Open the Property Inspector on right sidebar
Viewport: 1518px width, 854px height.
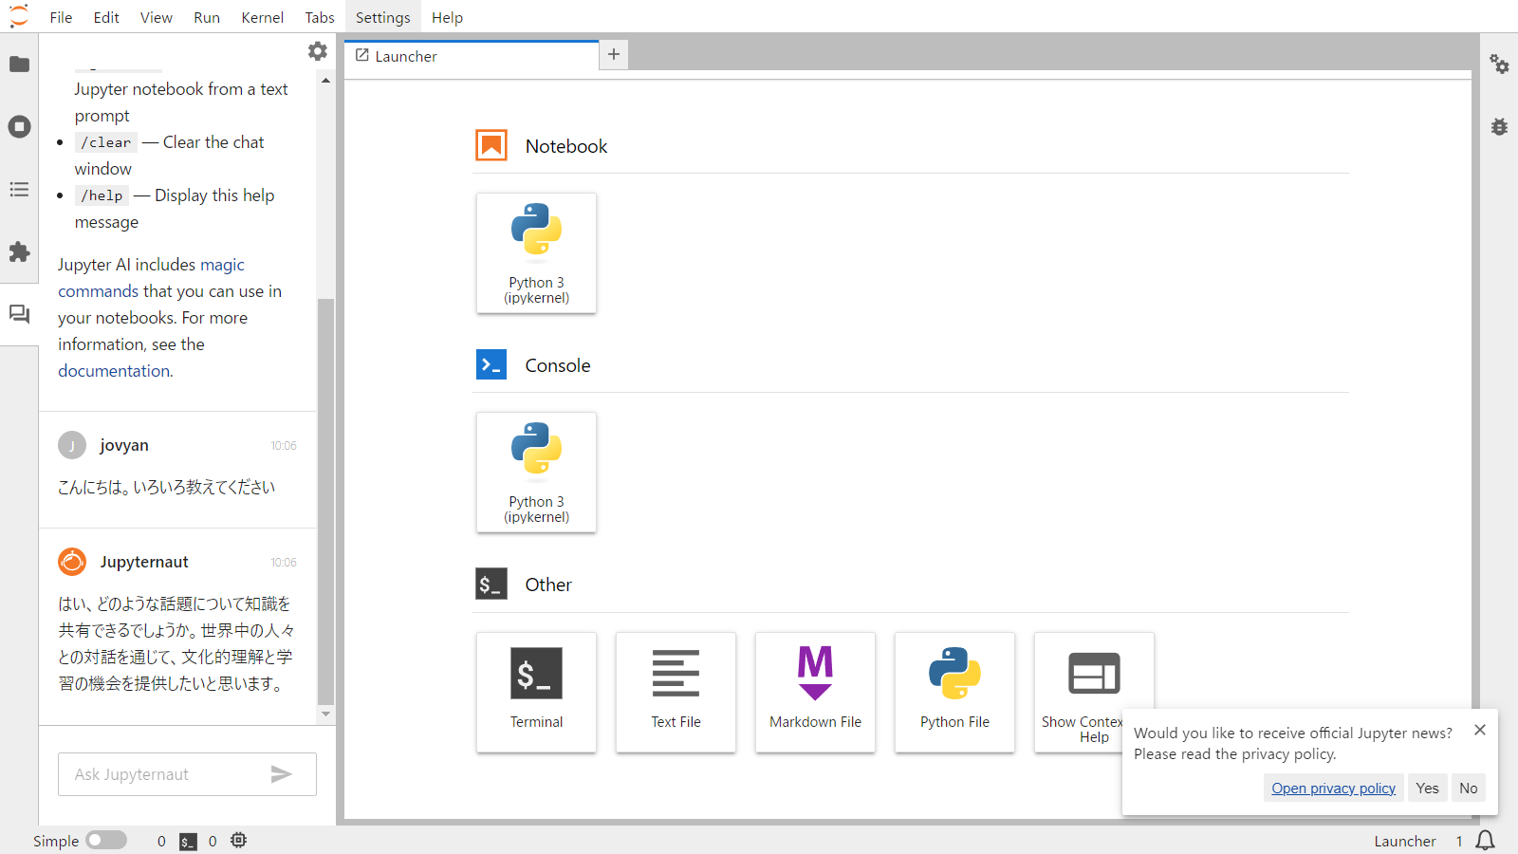point(1499,65)
